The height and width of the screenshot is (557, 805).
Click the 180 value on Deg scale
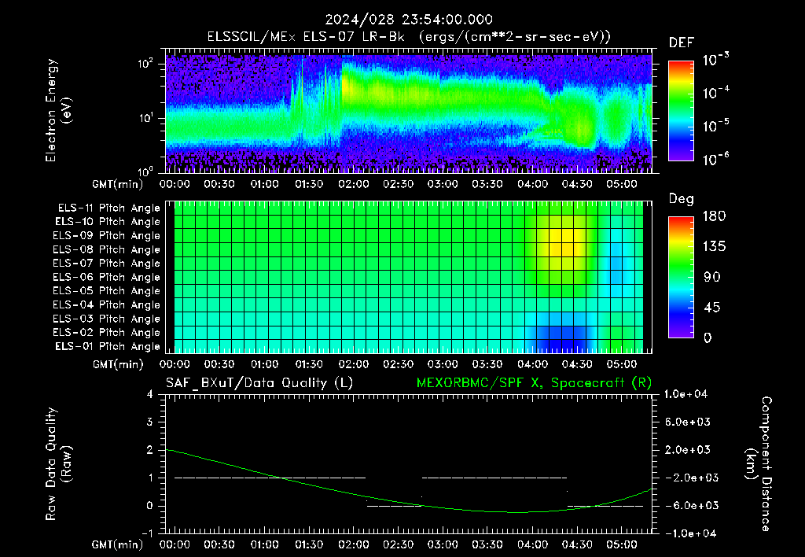point(714,216)
